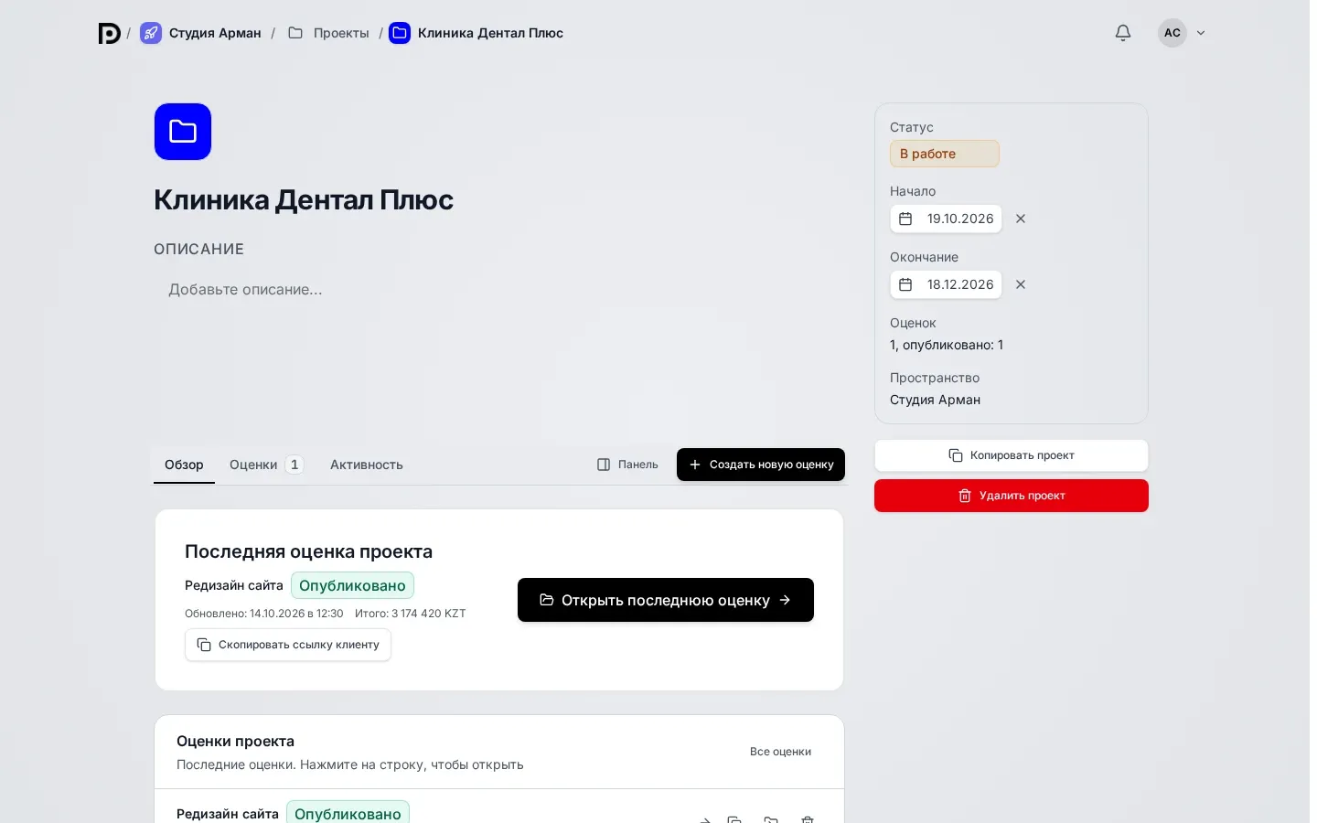This screenshot has width=1317, height=823.
Task: Open the Студия Арман workspace breadcrumb
Action: (x=201, y=33)
